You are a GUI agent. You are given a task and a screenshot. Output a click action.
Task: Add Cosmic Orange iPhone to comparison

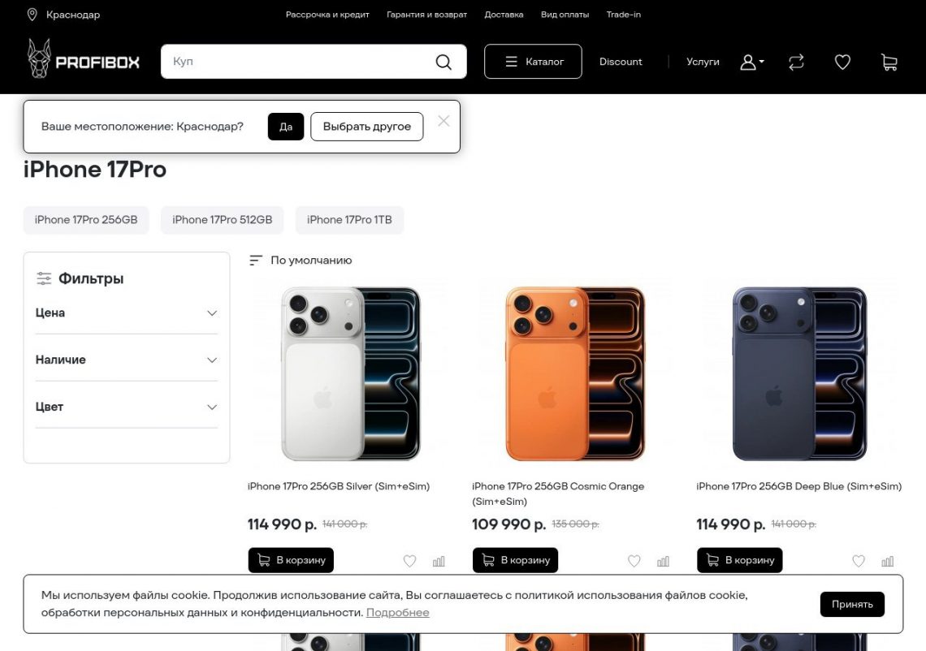(x=663, y=561)
